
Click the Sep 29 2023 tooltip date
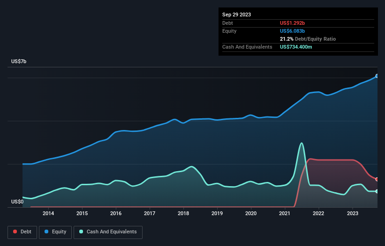236,14
